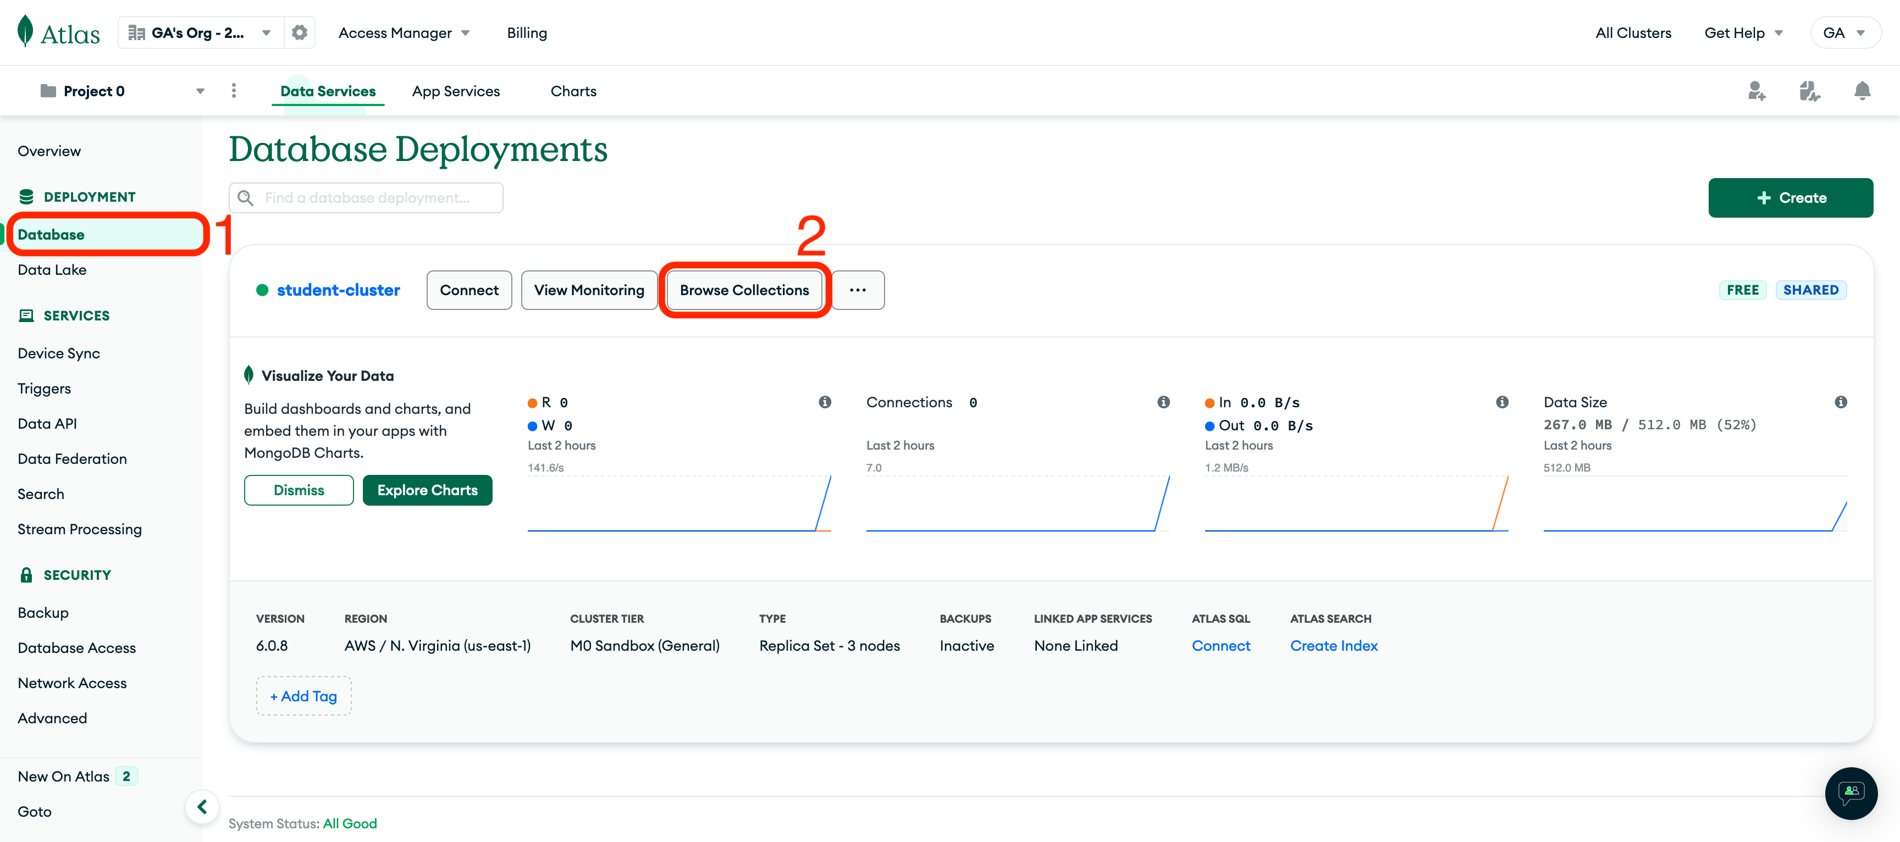Click the Connections info icon
The image size is (1900, 842).
(1163, 402)
